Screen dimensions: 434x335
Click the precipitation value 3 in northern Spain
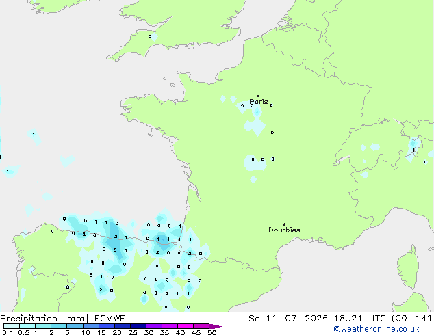click(x=115, y=250)
